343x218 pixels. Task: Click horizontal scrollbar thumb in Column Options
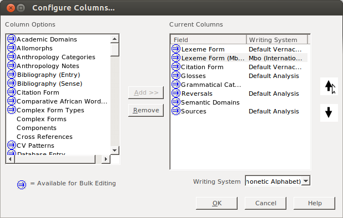(55, 159)
